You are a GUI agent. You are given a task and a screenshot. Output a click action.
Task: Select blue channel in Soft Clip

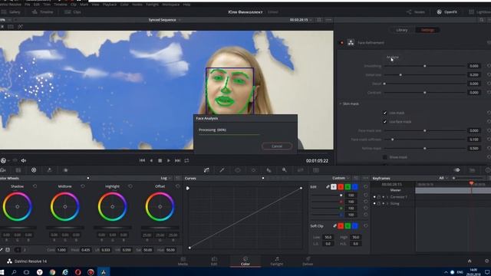click(x=354, y=225)
